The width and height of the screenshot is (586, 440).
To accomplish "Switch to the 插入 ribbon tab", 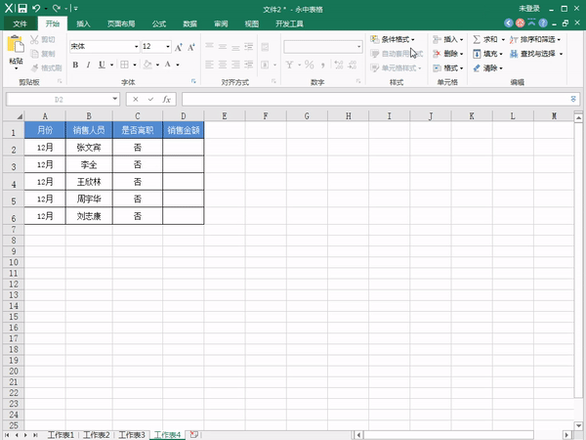I will point(83,23).
